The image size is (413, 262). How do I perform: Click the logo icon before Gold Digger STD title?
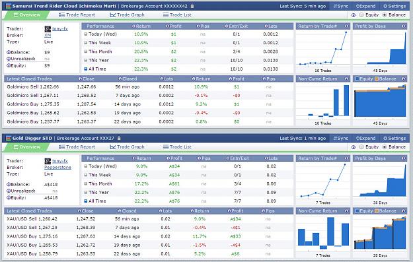(9, 138)
